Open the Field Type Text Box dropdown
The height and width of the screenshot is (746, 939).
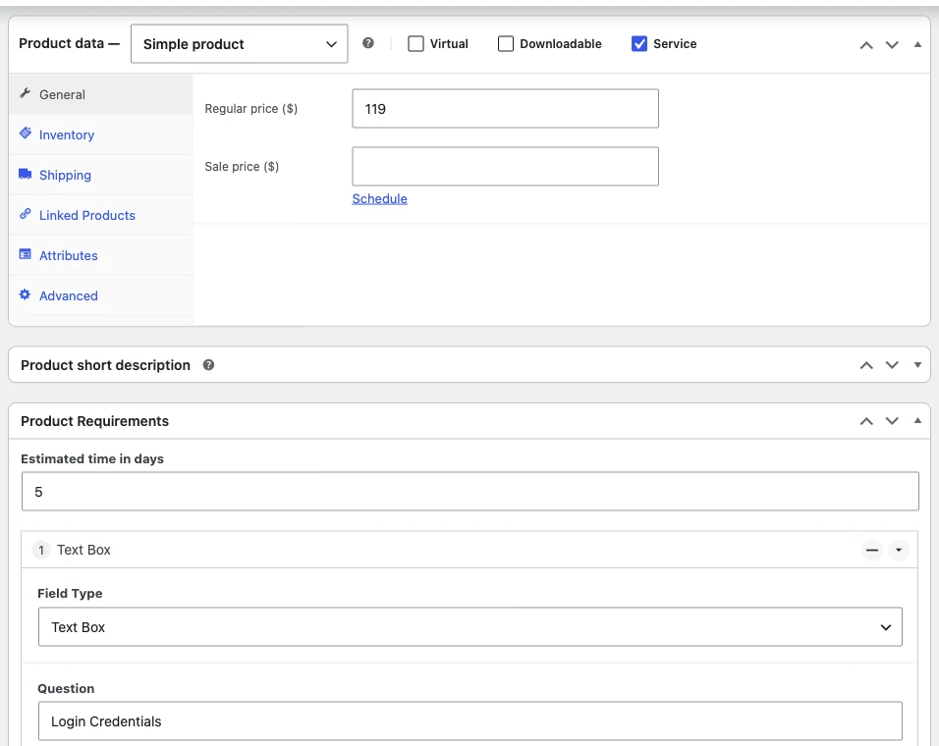470,627
